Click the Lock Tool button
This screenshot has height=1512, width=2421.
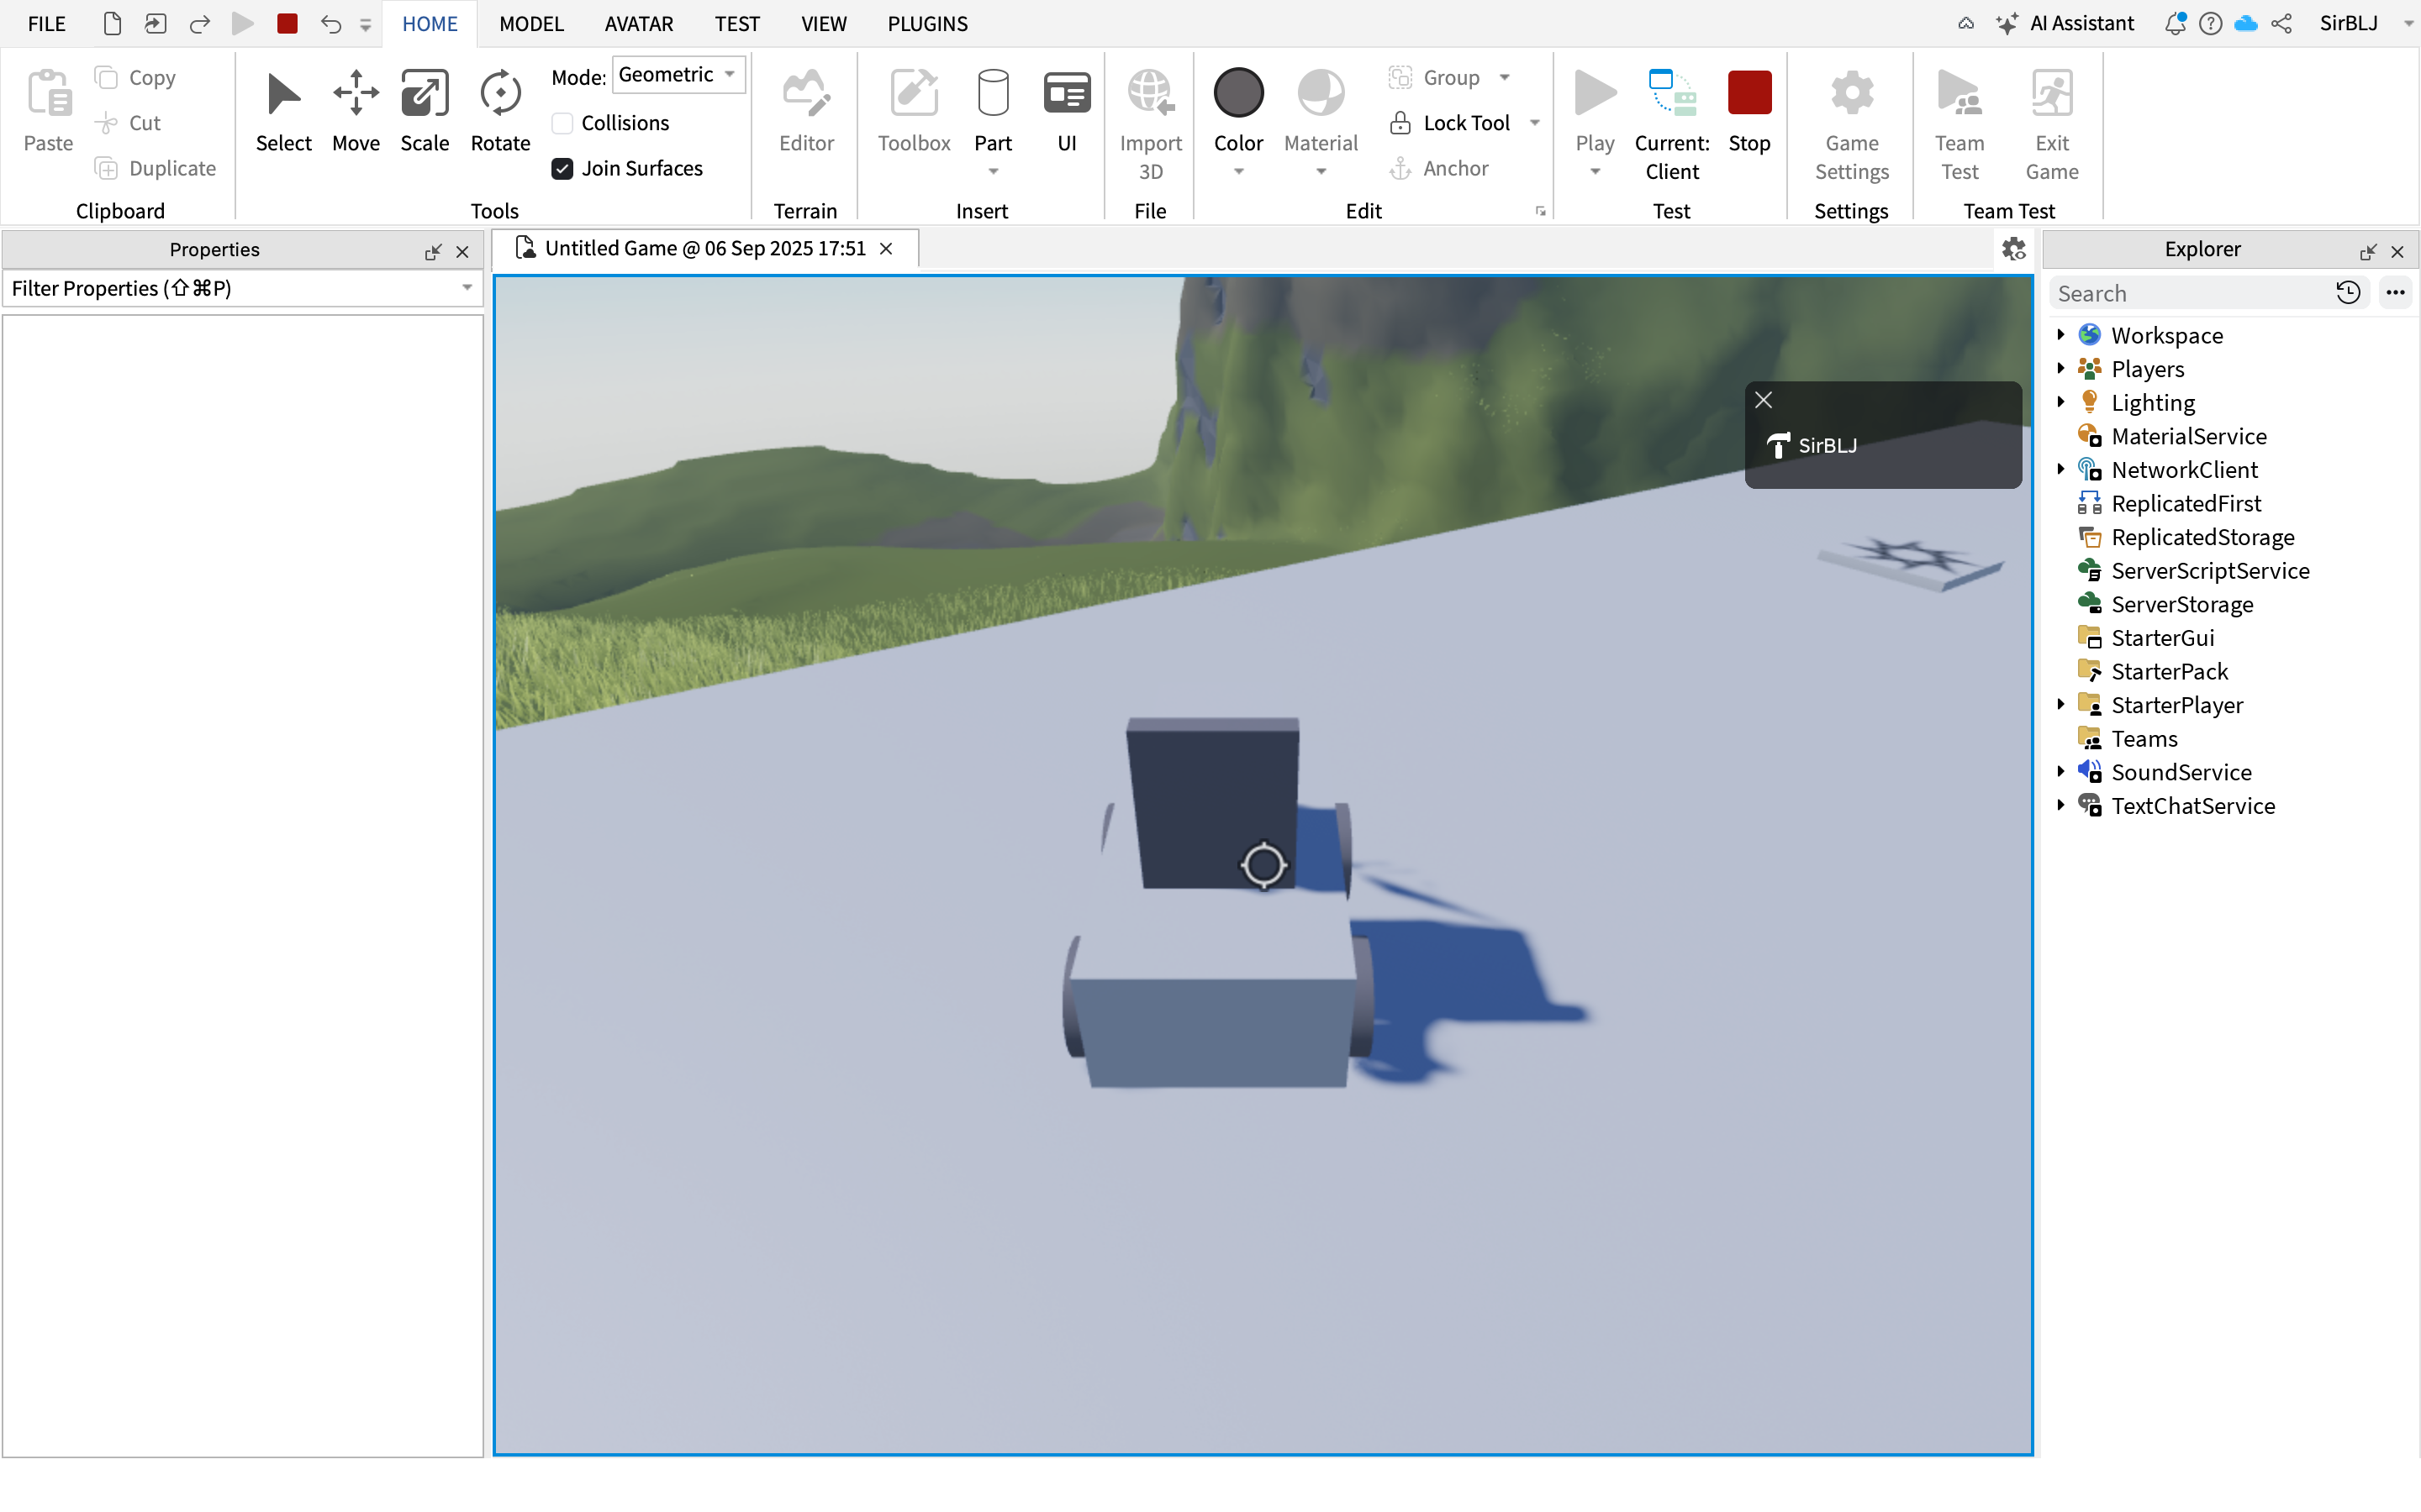(x=1451, y=123)
